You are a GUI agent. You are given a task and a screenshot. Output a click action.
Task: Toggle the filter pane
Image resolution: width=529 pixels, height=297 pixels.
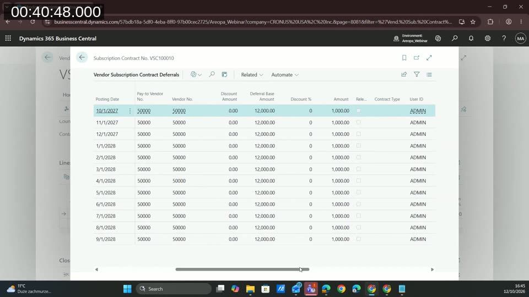coord(417,74)
